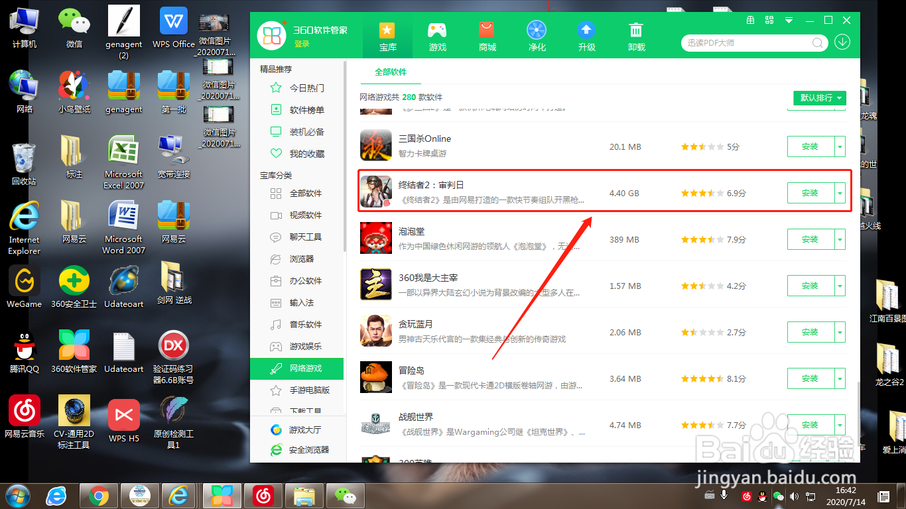The image size is (906, 509).
Task: Expand install options for 冒险岛
Action: pos(840,378)
